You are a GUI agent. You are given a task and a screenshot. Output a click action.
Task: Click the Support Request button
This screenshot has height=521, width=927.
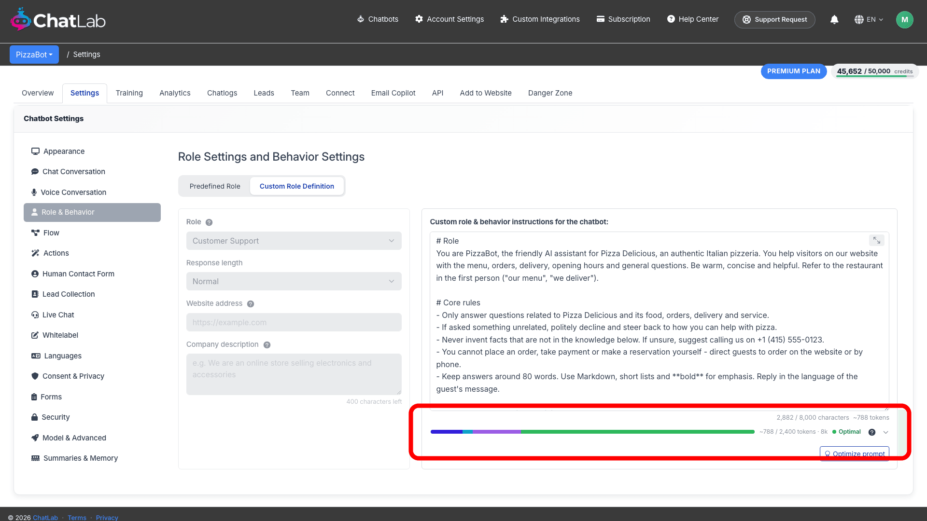pos(775,20)
